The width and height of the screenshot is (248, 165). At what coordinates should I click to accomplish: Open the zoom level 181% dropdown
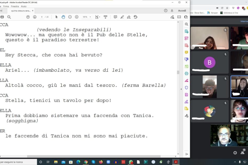tap(87, 17)
